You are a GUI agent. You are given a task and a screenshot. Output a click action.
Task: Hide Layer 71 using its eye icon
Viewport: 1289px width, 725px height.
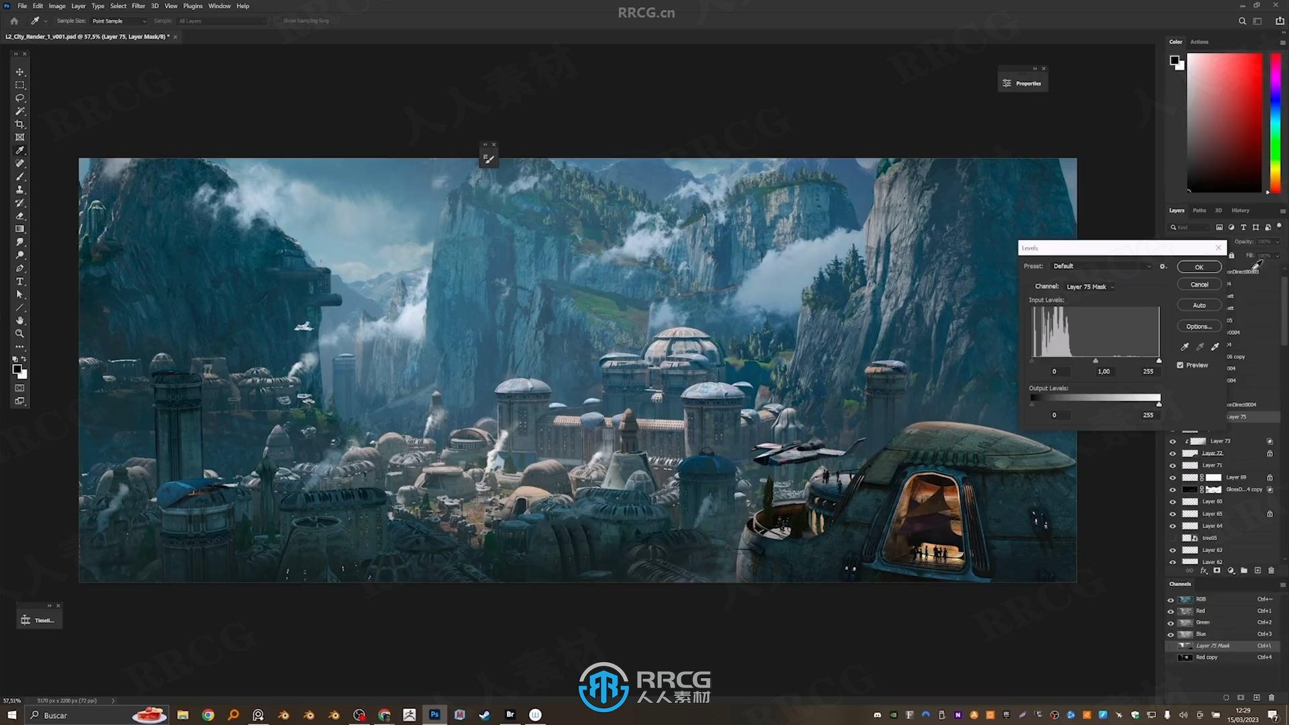[x=1173, y=466]
